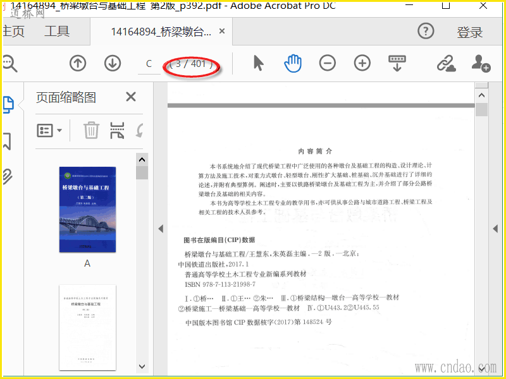The width and height of the screenshot is (506, 379).
Task: Click the 页面缩略图 panel title
Action: (x=66, y=97)
